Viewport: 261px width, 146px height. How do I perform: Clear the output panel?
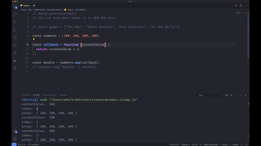pos(227,95)
